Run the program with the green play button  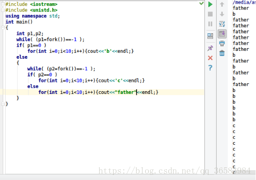[210, 4]
